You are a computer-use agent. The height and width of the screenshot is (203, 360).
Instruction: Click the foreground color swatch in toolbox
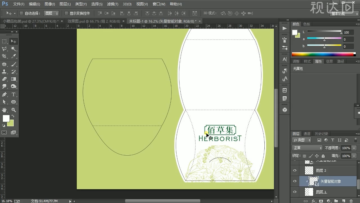tap(6, 118)
